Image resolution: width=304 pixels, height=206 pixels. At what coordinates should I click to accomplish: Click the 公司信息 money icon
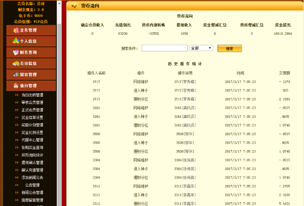16,64
